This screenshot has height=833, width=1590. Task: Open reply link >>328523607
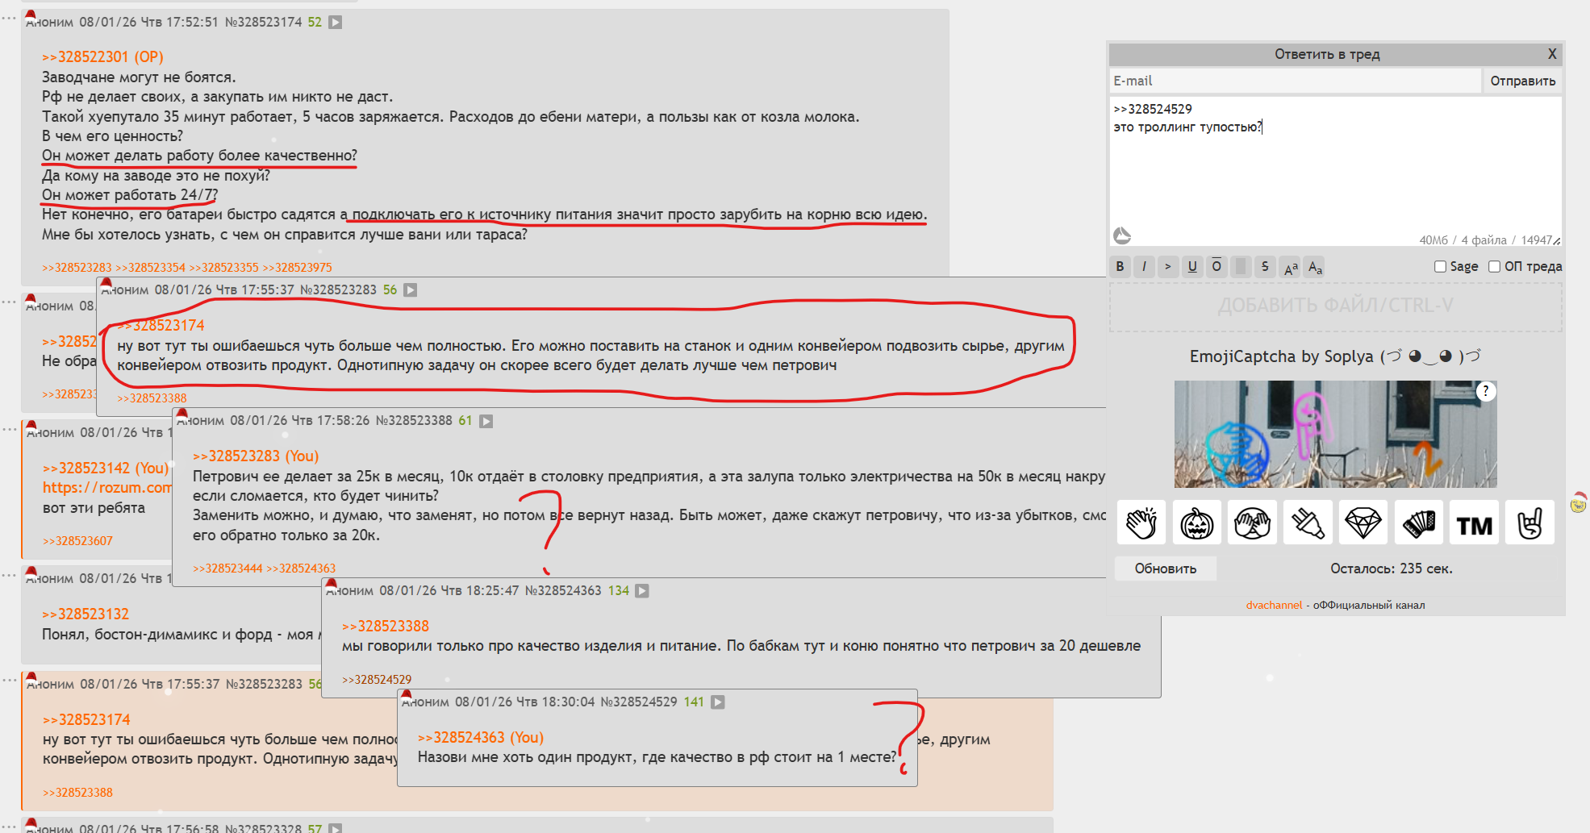tap(77, 541)
